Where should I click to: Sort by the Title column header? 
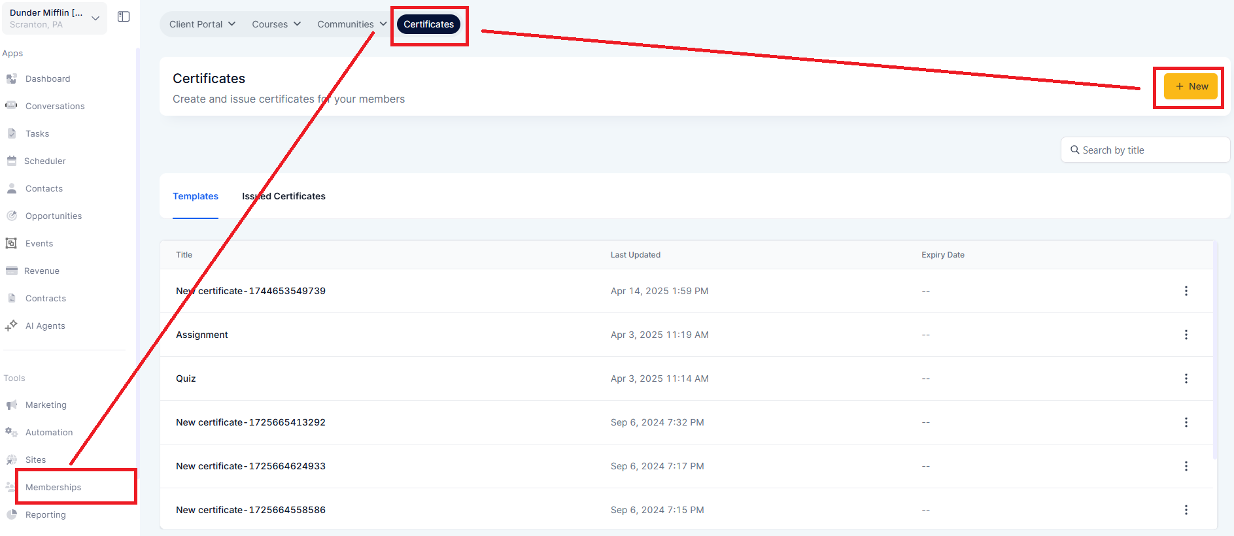[184, 255]
